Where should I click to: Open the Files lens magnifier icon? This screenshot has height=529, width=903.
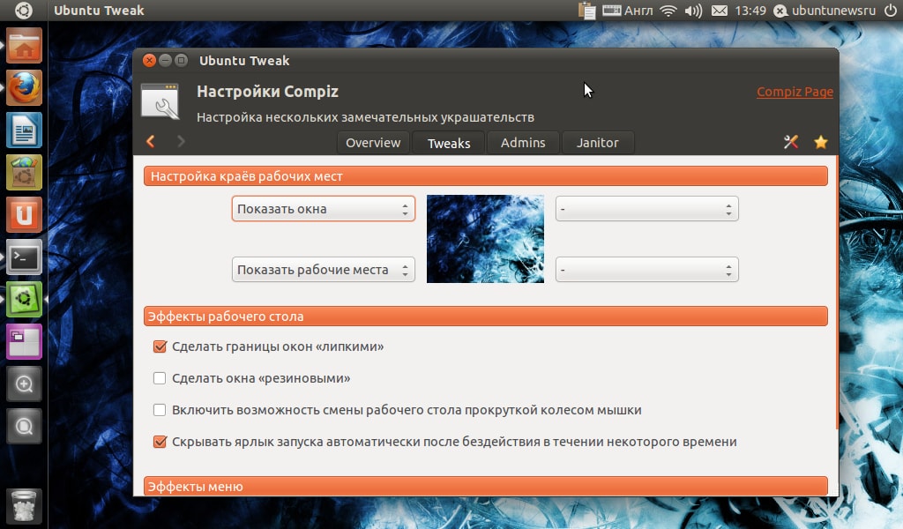pyautogui.click(x=24, y=426)
